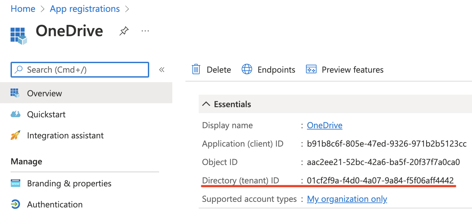This screenshot has height=213, width=472.
Task: Open the Authentication section
Action: [x=55, y=204]
